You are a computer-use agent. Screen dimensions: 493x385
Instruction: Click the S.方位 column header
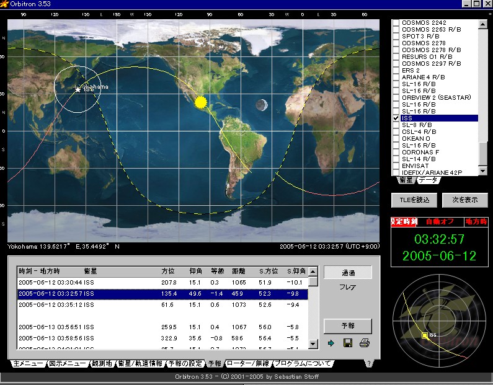click(269, 271)
